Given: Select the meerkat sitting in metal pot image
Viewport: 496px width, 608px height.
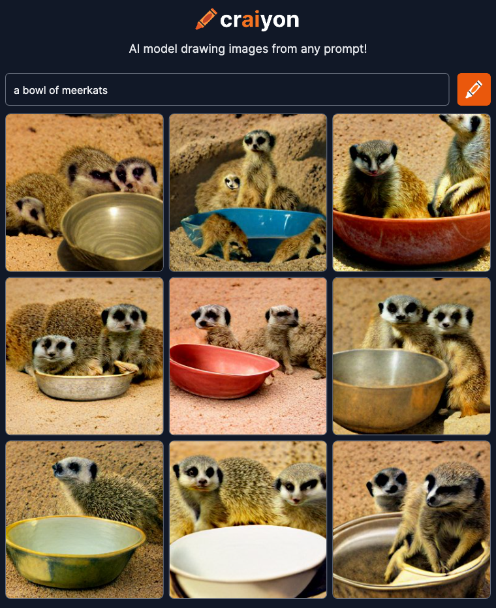Looking at the screenshot, I should tap(411, 519).
